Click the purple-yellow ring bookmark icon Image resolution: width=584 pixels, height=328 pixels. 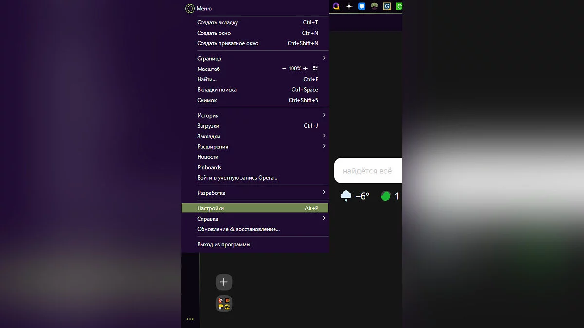point(336,6)
